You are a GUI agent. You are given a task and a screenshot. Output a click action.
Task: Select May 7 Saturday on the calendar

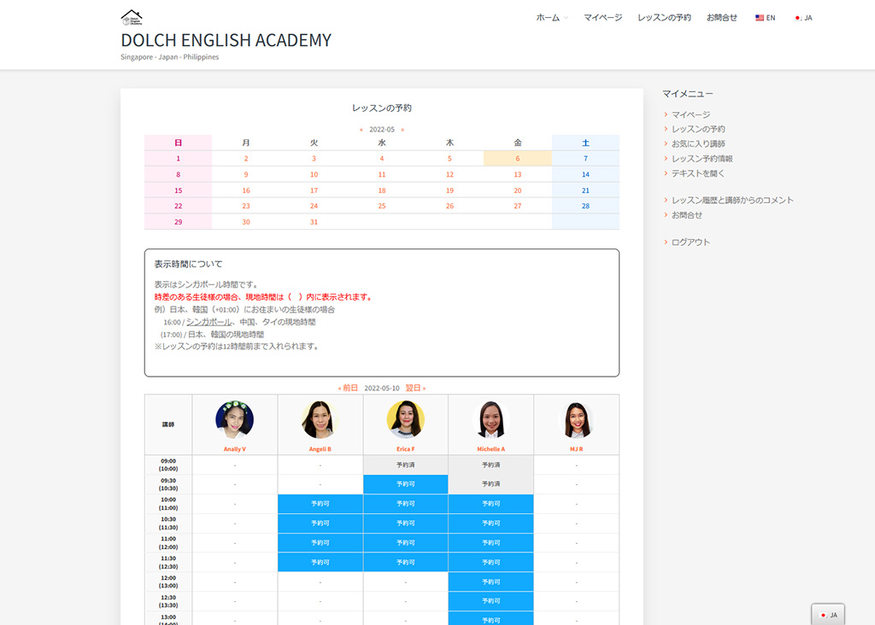[x=585, y=158]
